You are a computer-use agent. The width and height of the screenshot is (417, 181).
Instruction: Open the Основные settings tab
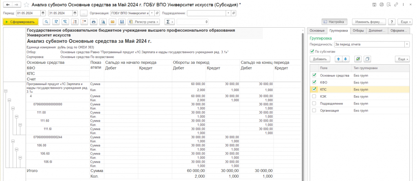(317, 31)
